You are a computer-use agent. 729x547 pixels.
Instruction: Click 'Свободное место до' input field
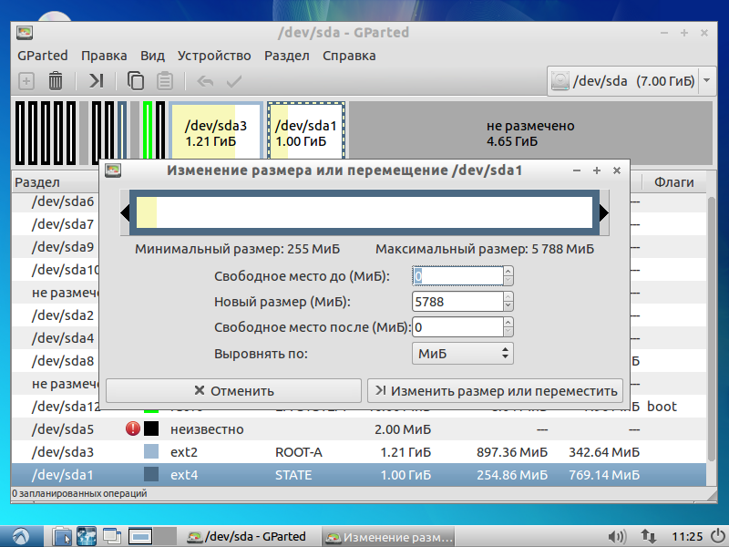[x=457, y=276]
